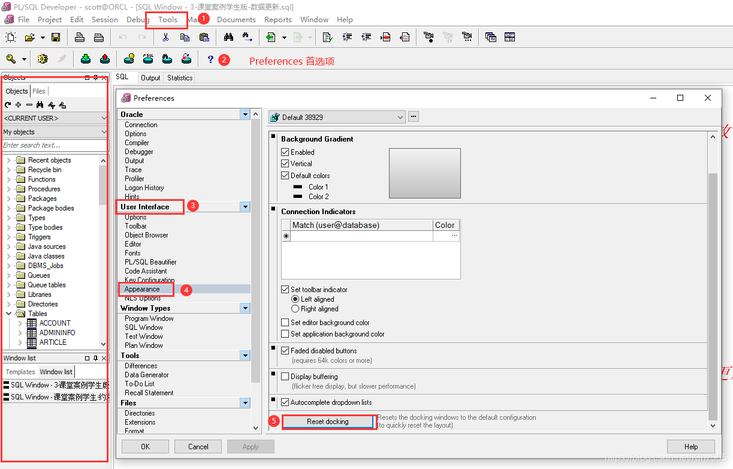Click the Color 1 black swatch
This screenshot has width=733, height=469.
point(298,187)
